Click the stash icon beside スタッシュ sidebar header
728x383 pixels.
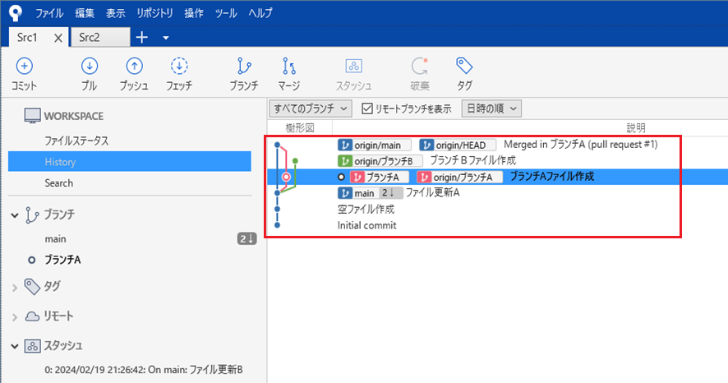pyautogui.click(x=32, y=346)
